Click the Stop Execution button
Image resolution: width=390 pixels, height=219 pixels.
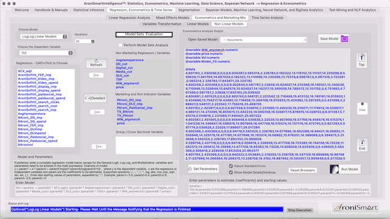click(x=299, y=210)
